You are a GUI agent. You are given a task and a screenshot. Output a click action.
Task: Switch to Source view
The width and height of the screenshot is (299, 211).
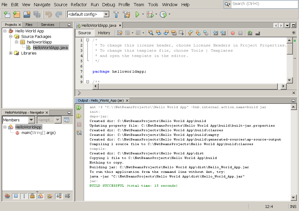click(84, 33)
